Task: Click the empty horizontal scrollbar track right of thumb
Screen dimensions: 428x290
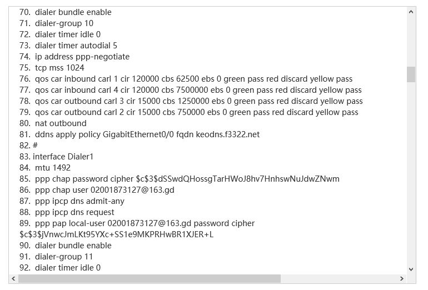Action: pyautogui.click(x=339, y=278)
